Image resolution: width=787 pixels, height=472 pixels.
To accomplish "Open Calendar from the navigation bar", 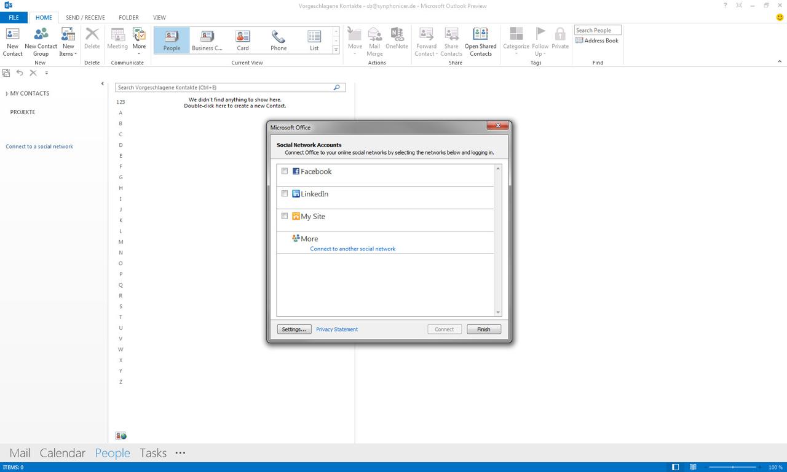I will click(x=62, y=453).
